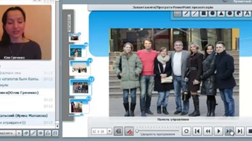Select the pie sector shape tool
This screenshot has width=252, height=141.
239,14
